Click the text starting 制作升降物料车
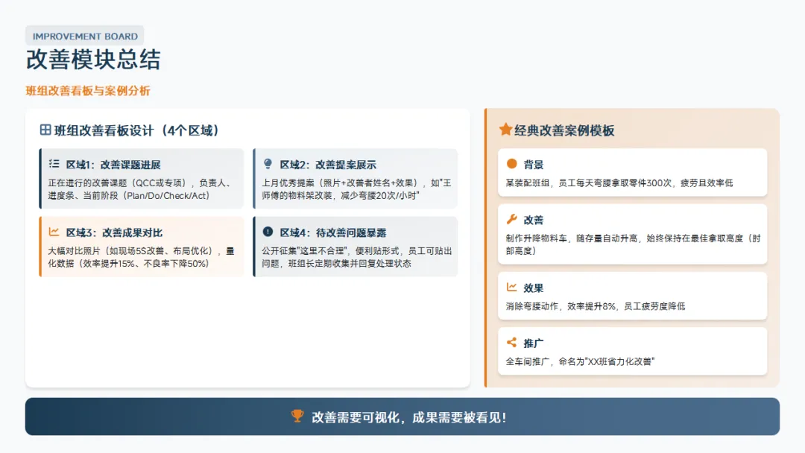Viewport: 805px width, 453px height. [x=633, y=244]
